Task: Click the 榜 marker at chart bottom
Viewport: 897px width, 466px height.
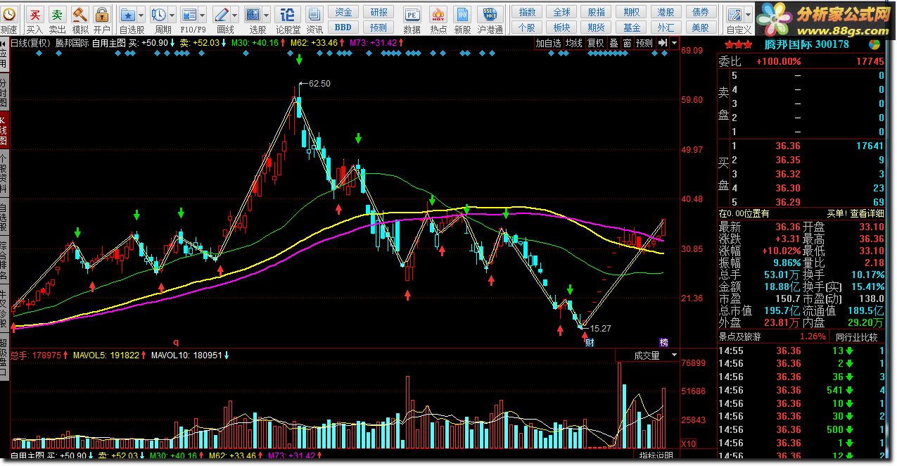Action: [663, 343]
